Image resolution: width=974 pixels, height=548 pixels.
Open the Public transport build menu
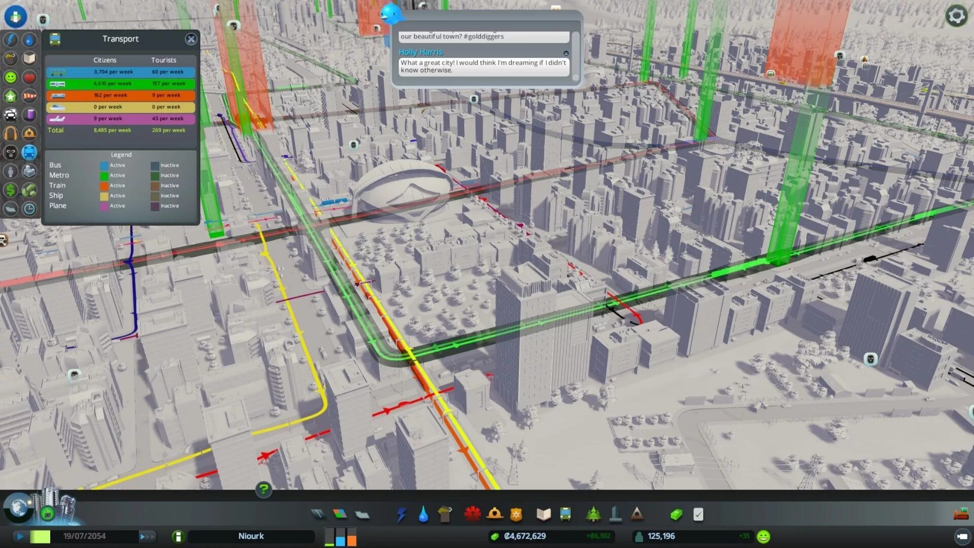(565, 515)
